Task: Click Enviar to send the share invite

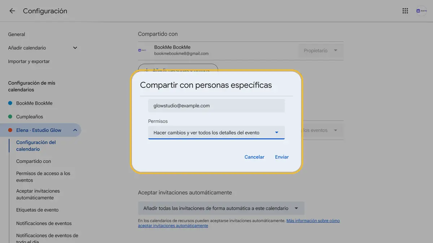Action: (282, 157)
